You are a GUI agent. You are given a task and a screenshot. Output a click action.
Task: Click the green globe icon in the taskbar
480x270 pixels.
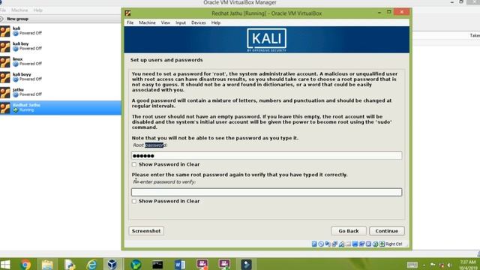tap(136, 264)
